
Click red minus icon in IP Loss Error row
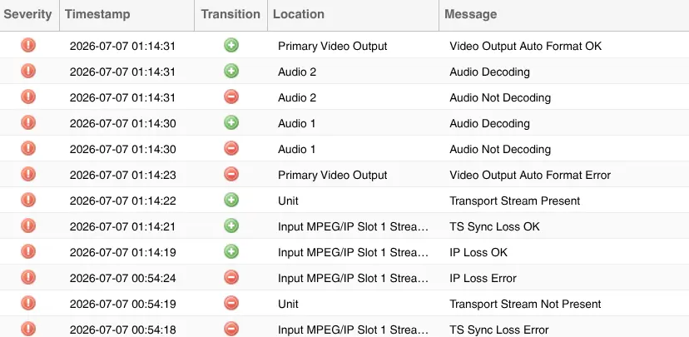pos(231,278)
